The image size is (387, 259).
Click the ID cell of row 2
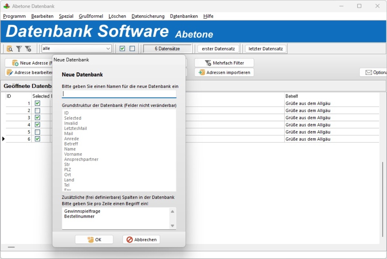click(x=18, y=110)
